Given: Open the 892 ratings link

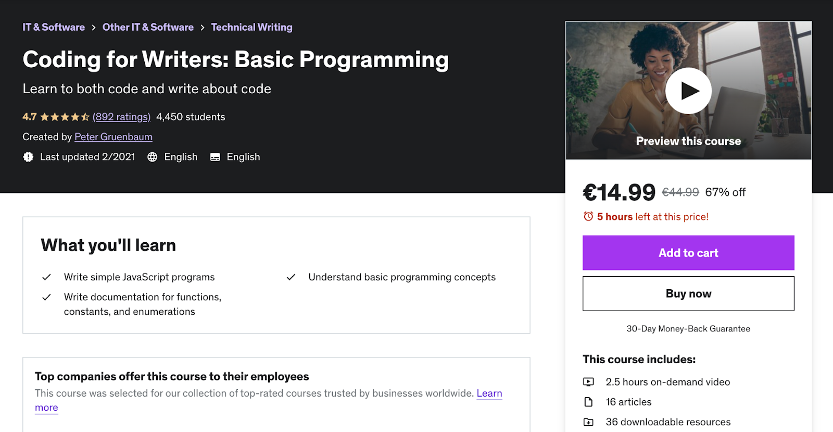Looking at the screenshot, I should [x=121, y=117].
